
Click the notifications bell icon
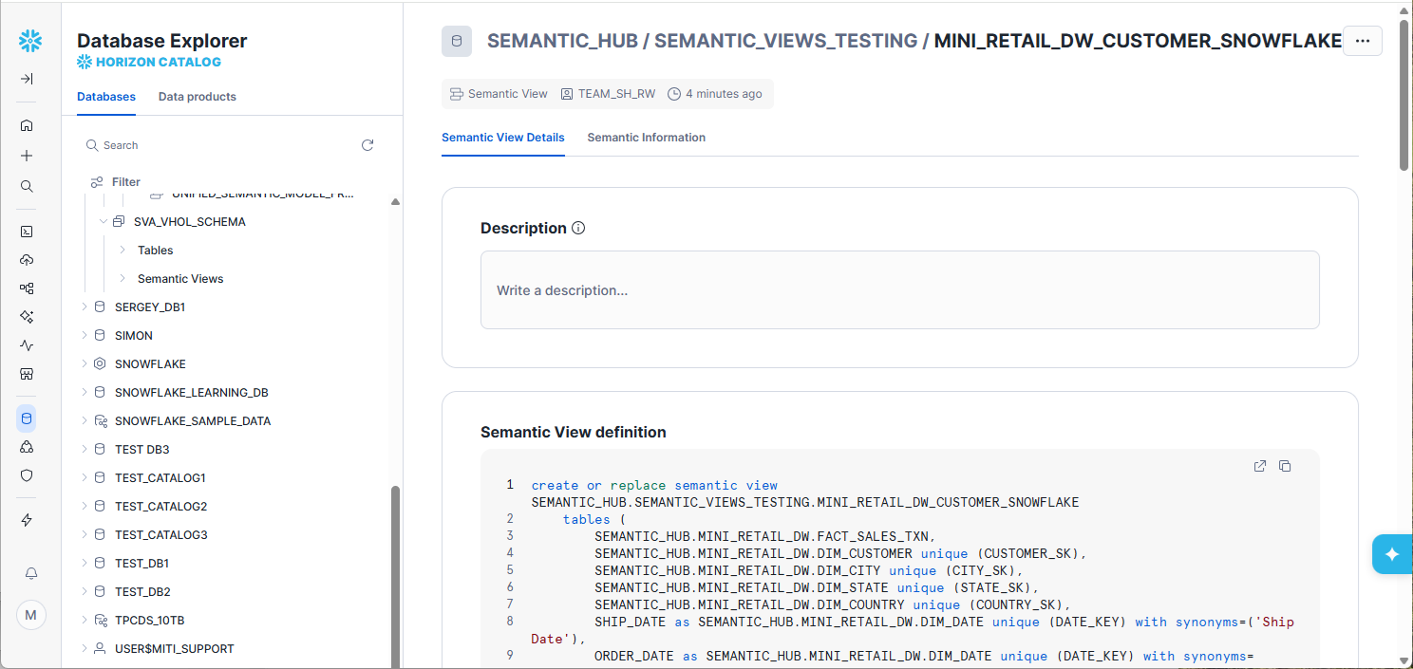coord(30,573)
